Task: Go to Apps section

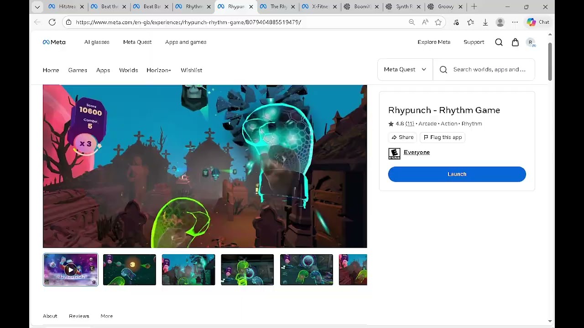Action: tap(103, 70)
